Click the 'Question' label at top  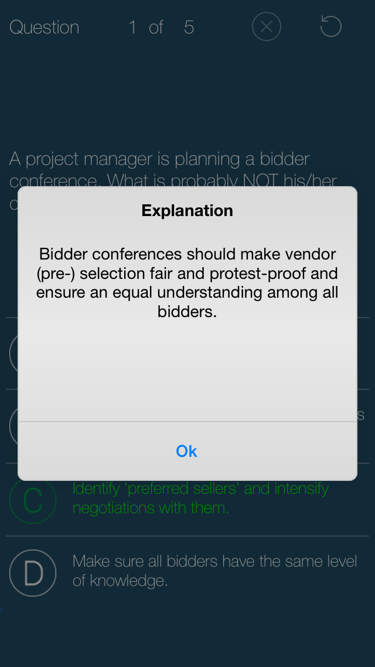pyautogui.click(x=44, y=27)
